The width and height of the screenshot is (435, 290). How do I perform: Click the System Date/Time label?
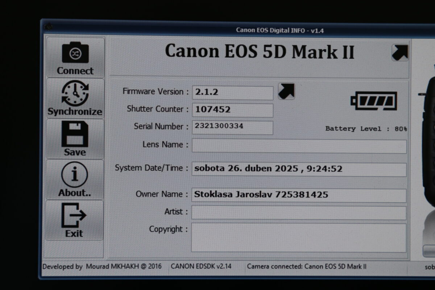(152, 168)
